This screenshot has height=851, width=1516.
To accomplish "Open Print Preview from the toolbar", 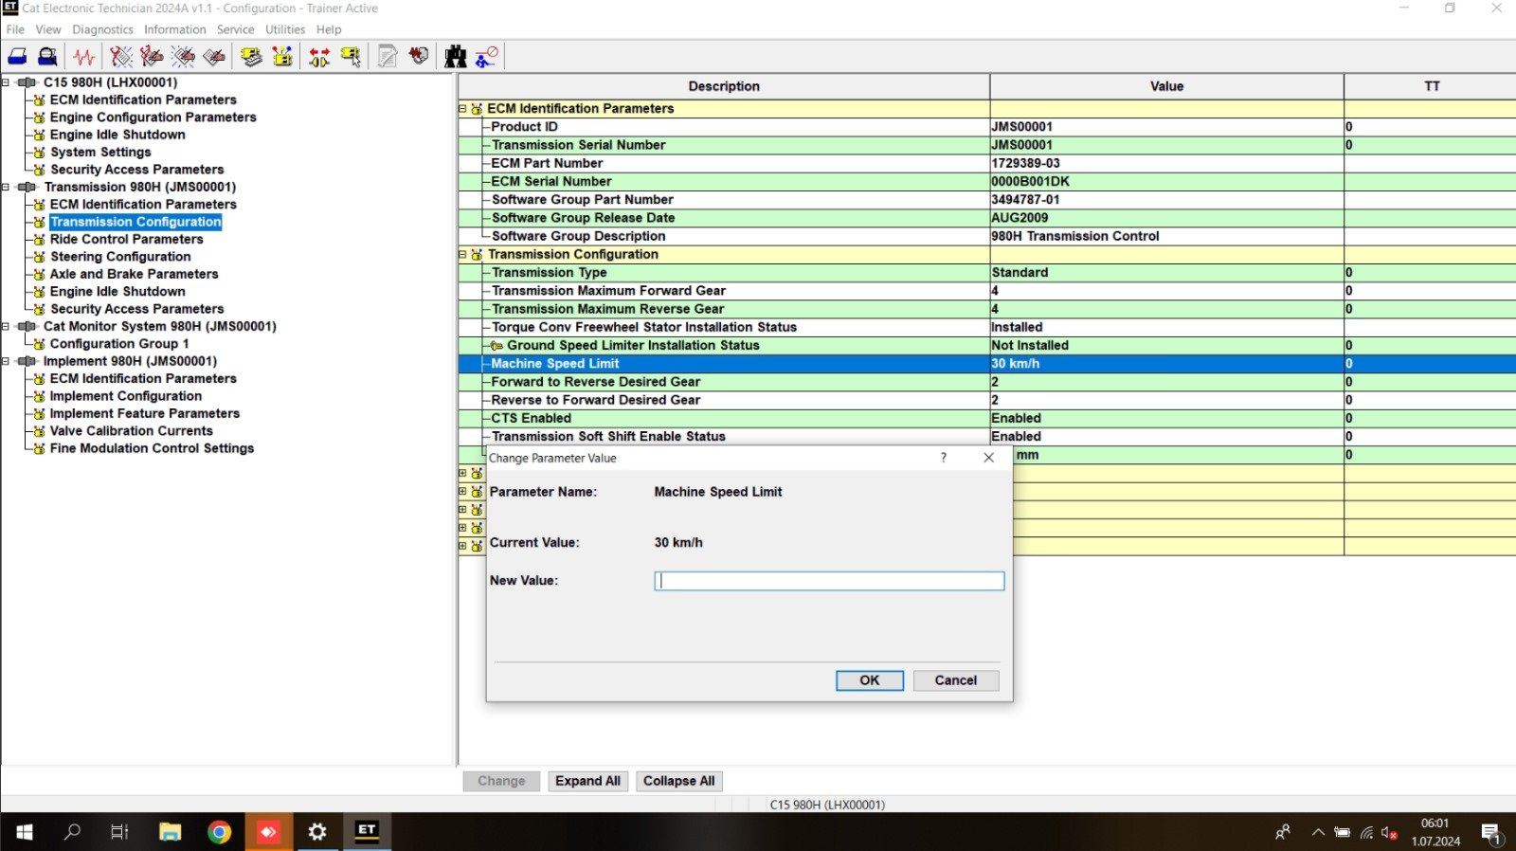I will point(47,57).
